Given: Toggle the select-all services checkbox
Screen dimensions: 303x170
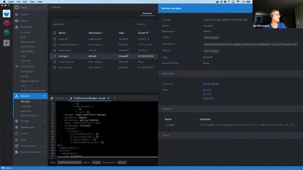Looking at the screenshot, I should (x=55, y=33).
